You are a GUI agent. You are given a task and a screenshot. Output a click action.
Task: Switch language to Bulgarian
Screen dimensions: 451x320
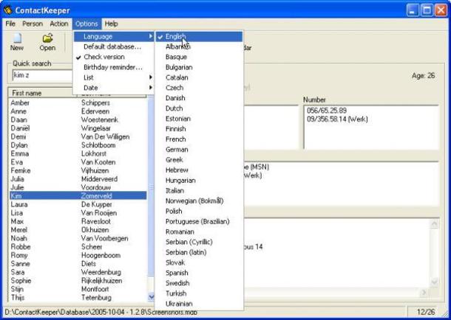click(199, 67)
